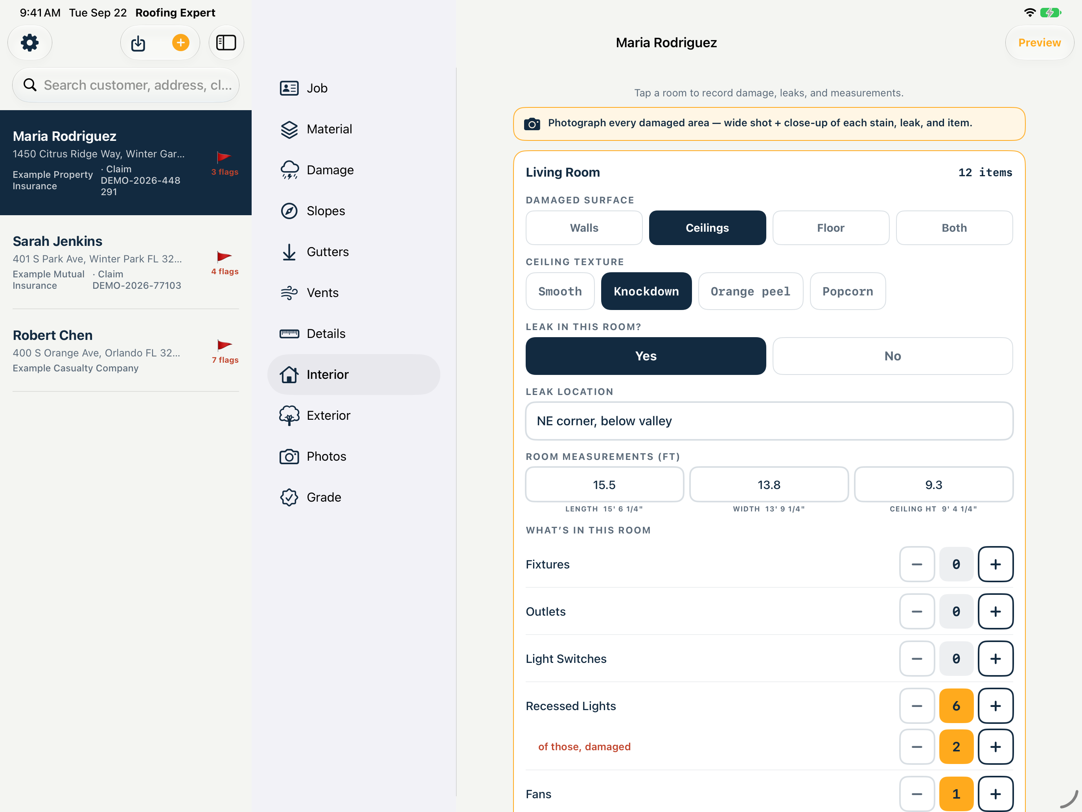Select Walls as damaged surface

583,228
